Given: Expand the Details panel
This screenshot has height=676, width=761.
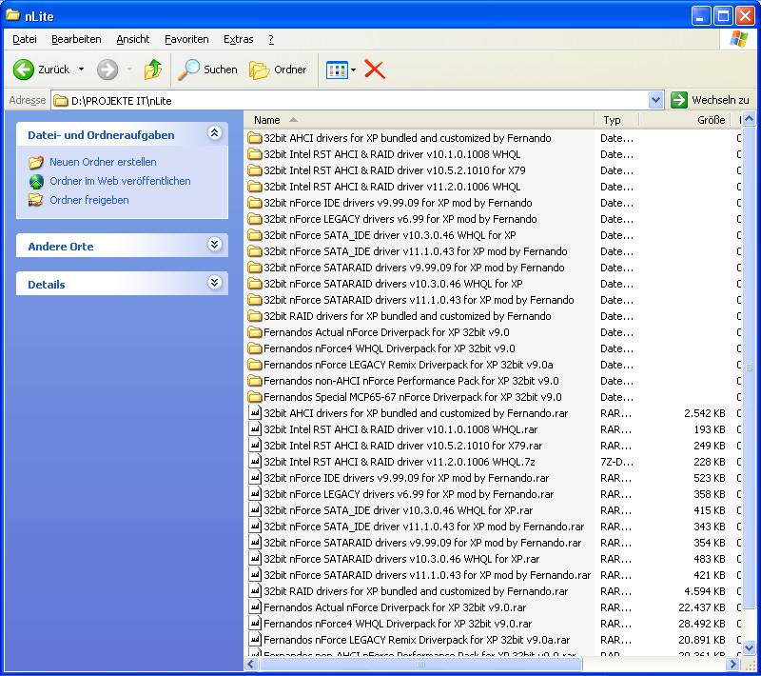Looking at the screenshot, I should pos(215,282).
